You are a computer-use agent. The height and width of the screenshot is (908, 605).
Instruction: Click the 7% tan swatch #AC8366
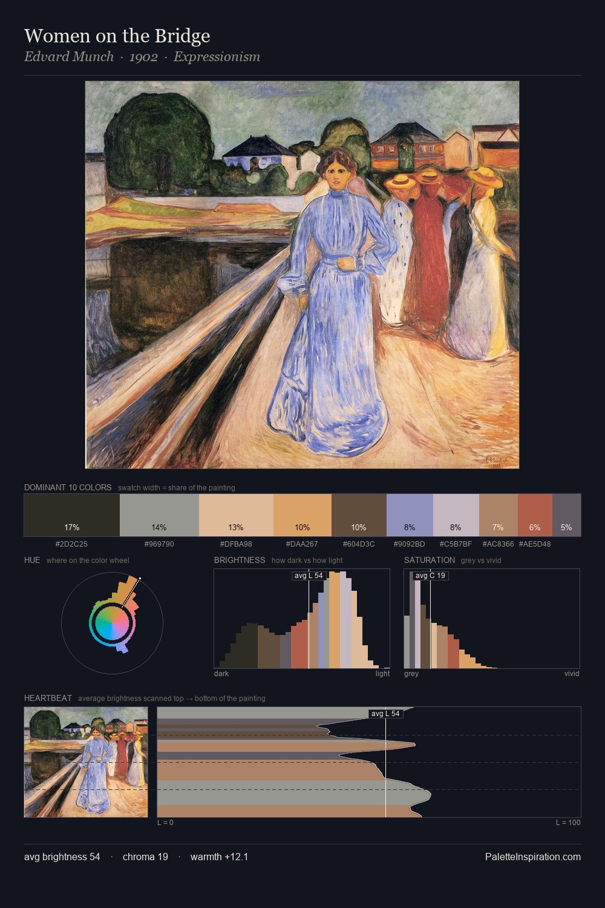(x=499, y=515)
